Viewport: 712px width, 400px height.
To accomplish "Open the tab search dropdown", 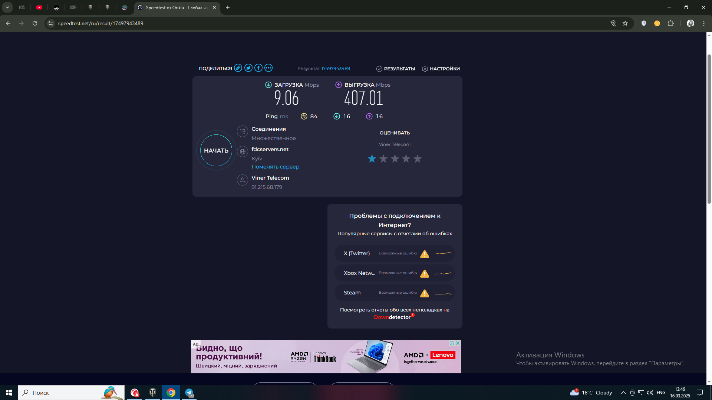I will (7, 7).
